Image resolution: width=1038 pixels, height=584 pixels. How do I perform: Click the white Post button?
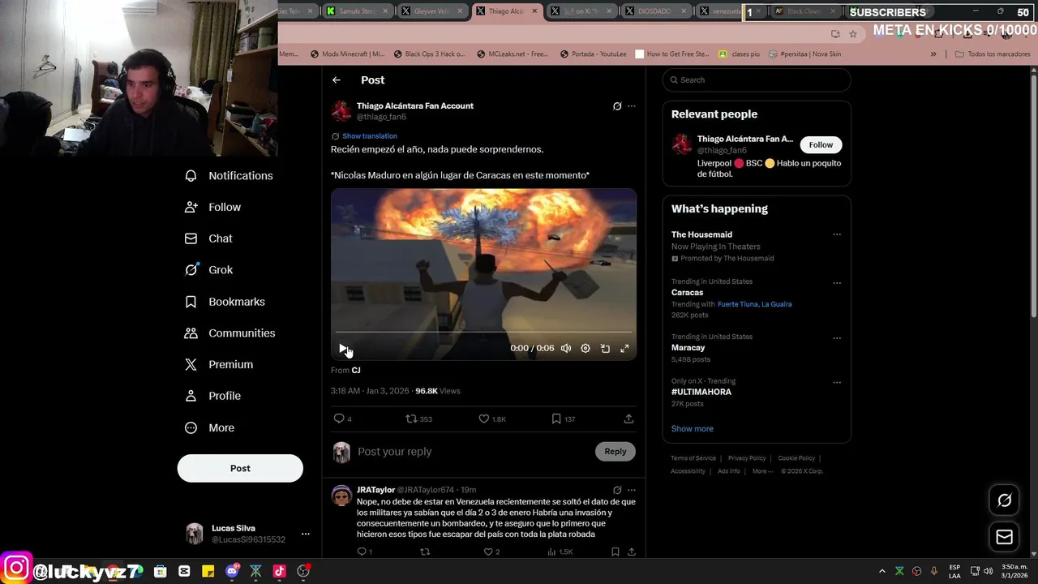pos(240,468)
